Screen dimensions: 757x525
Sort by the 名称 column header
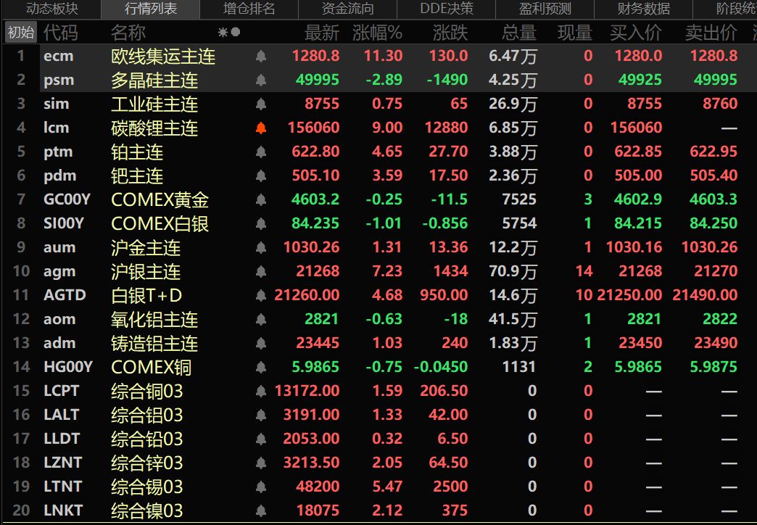(128, 33)
